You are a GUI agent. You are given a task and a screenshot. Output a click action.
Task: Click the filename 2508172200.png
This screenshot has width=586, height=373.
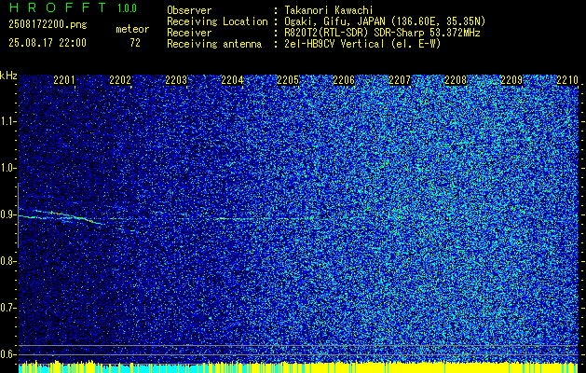[x=48, y=24]
